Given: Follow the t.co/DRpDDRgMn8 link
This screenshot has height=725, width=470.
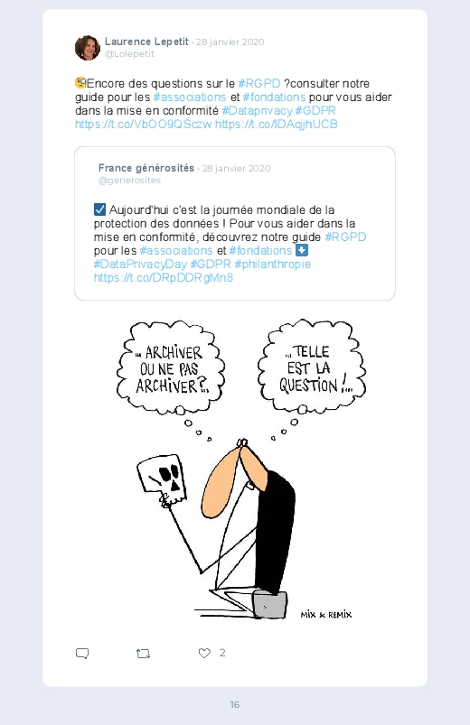Looking at the screenshot, I should tap(164, 278).
